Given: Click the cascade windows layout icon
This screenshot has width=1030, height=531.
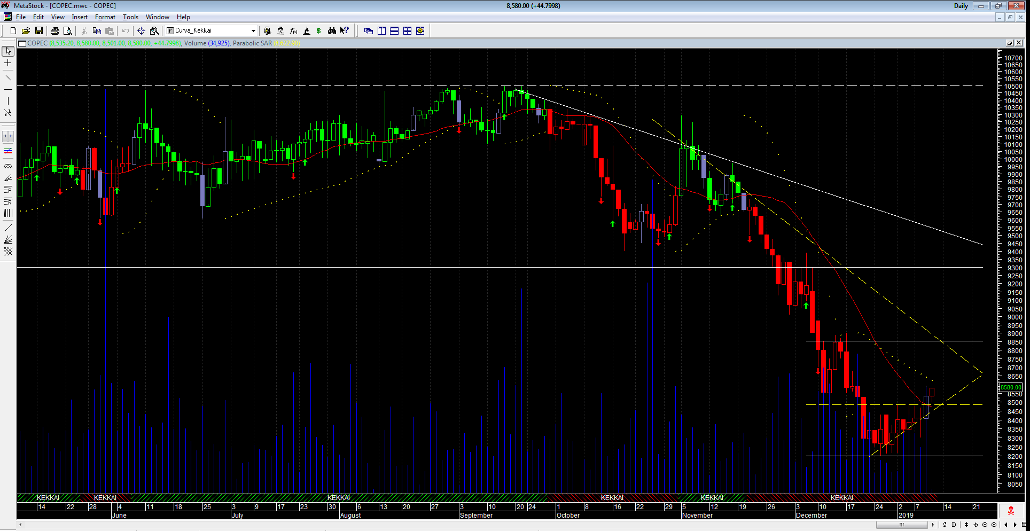Looking at the screenshot, I should pyautogui.click(x=369, y=31).
